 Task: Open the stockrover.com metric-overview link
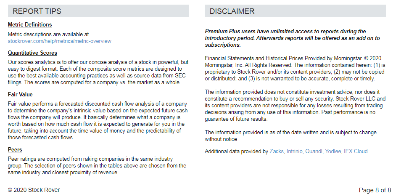(x=60, y=41)
